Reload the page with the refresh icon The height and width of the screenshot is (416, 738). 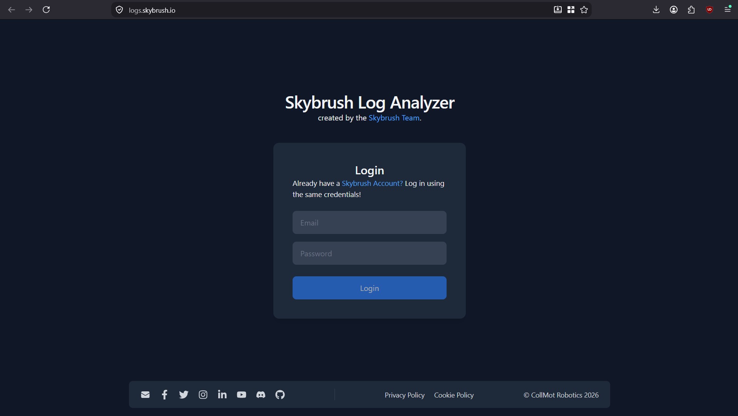click(46, 10)
